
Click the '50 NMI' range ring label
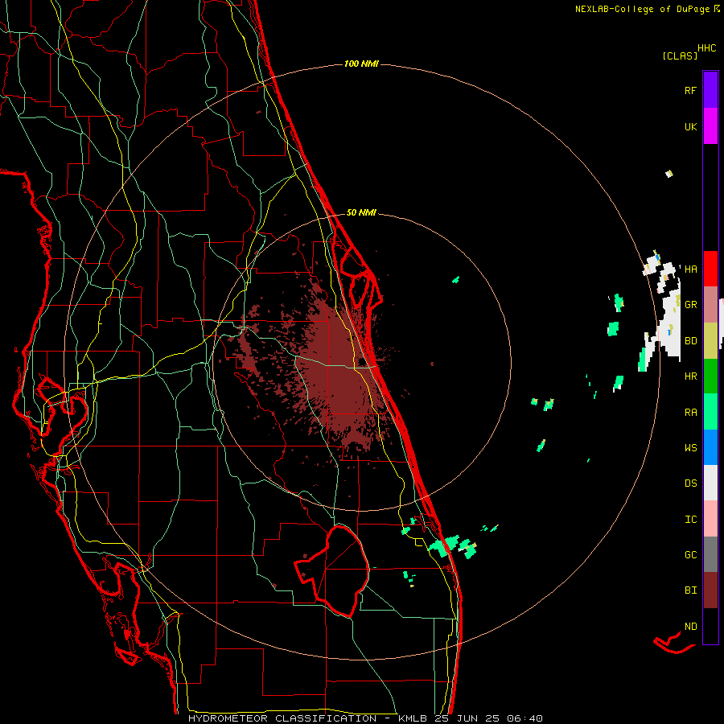(x=361, y=212)
